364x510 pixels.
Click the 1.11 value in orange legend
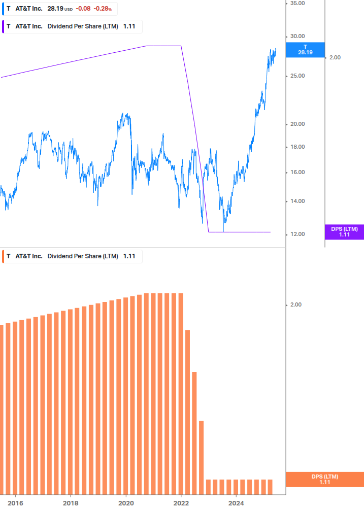point(129,256)
